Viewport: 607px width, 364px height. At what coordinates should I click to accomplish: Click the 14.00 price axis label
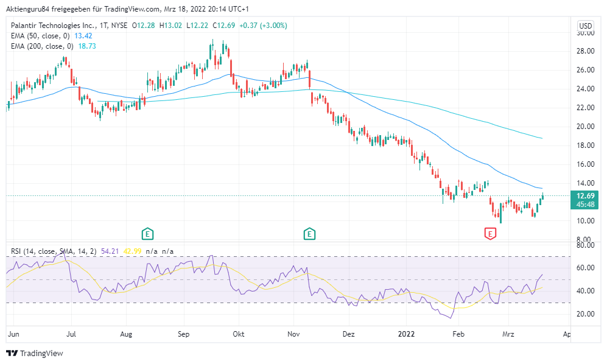pyautogui.click(x=585, y=183)
